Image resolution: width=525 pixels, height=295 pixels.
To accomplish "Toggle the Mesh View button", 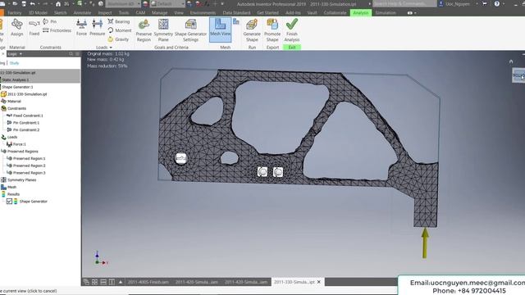I will coord(221,29).
